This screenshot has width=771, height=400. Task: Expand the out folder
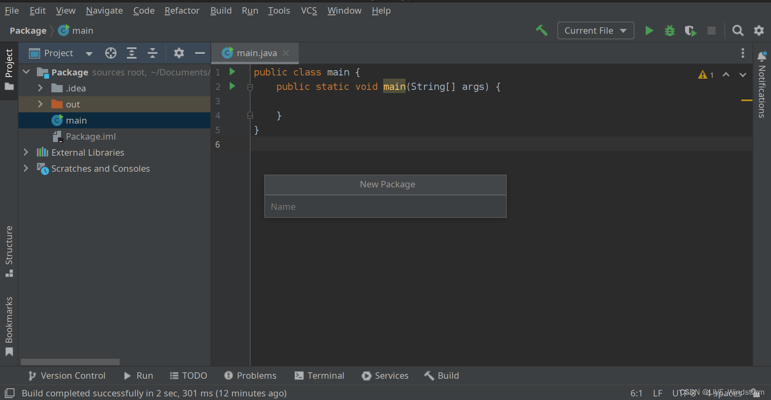(40, 104)
